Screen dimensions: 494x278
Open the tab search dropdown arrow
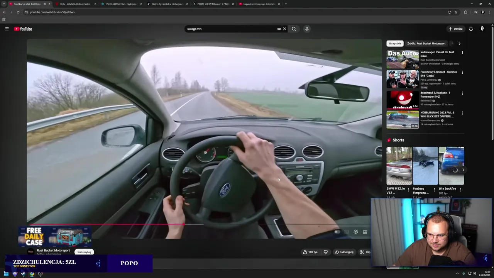(4, 4)
